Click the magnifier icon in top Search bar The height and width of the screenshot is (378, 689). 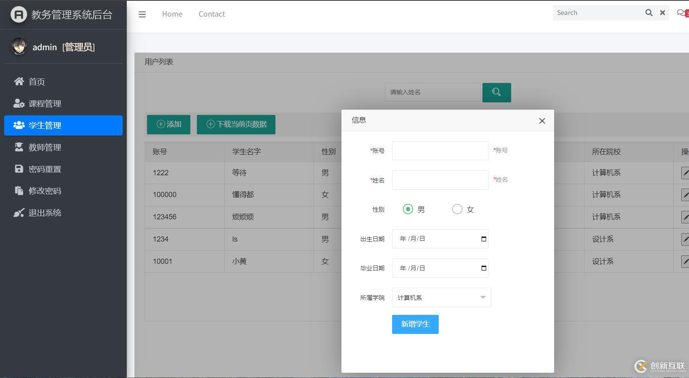point(648,13)
